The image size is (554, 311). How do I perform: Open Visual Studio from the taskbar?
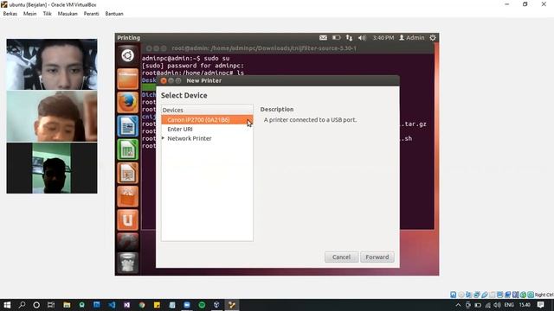(127, 305)
